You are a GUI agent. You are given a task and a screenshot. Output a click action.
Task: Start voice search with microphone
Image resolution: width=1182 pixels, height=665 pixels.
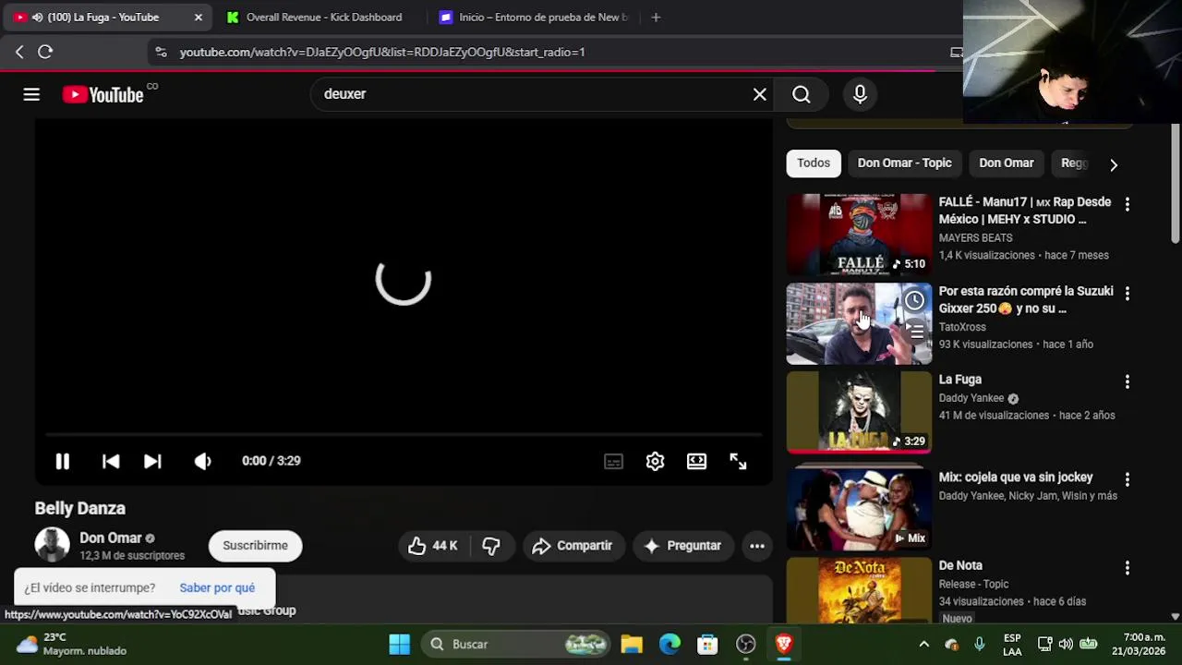click(860, 94)
